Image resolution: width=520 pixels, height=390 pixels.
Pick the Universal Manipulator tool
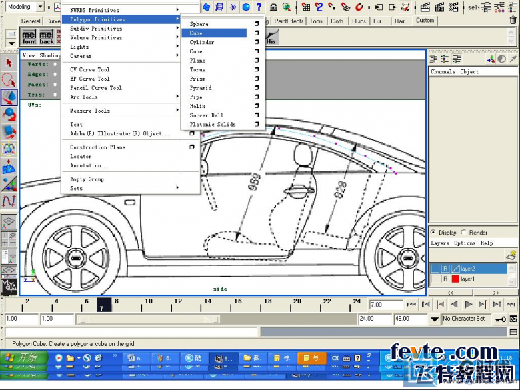[x=9, y=149]
